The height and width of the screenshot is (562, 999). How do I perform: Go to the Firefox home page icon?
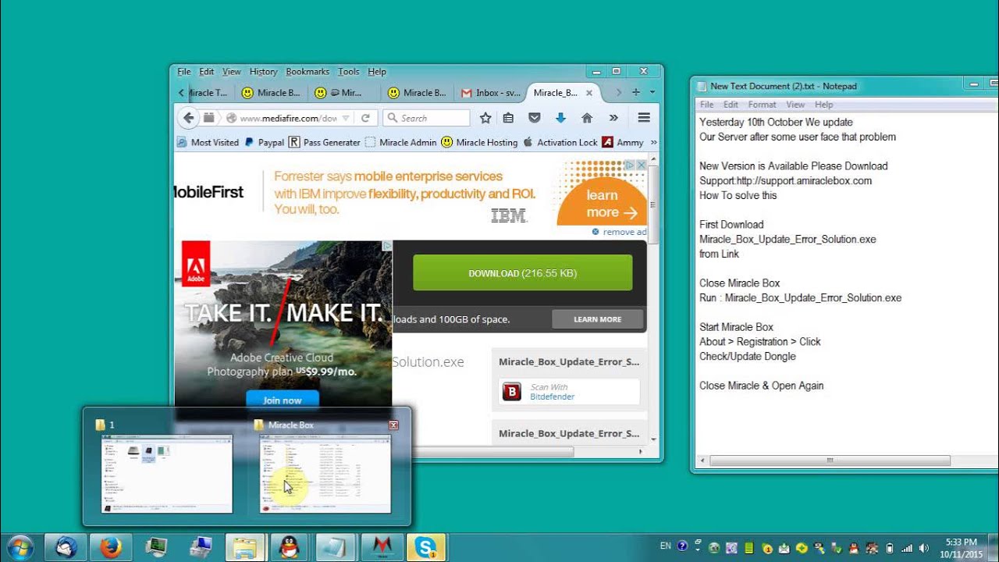587,118
